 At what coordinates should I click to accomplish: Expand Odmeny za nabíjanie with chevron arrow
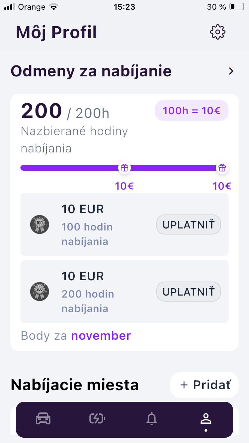pos(231,71)
